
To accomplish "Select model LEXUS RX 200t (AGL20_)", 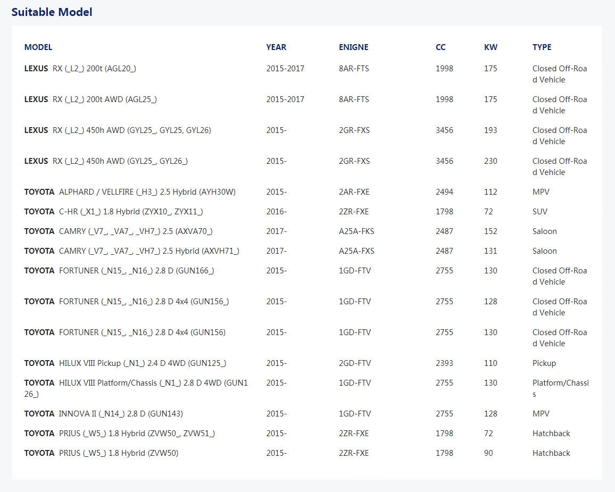I will (x=80, y=68).
